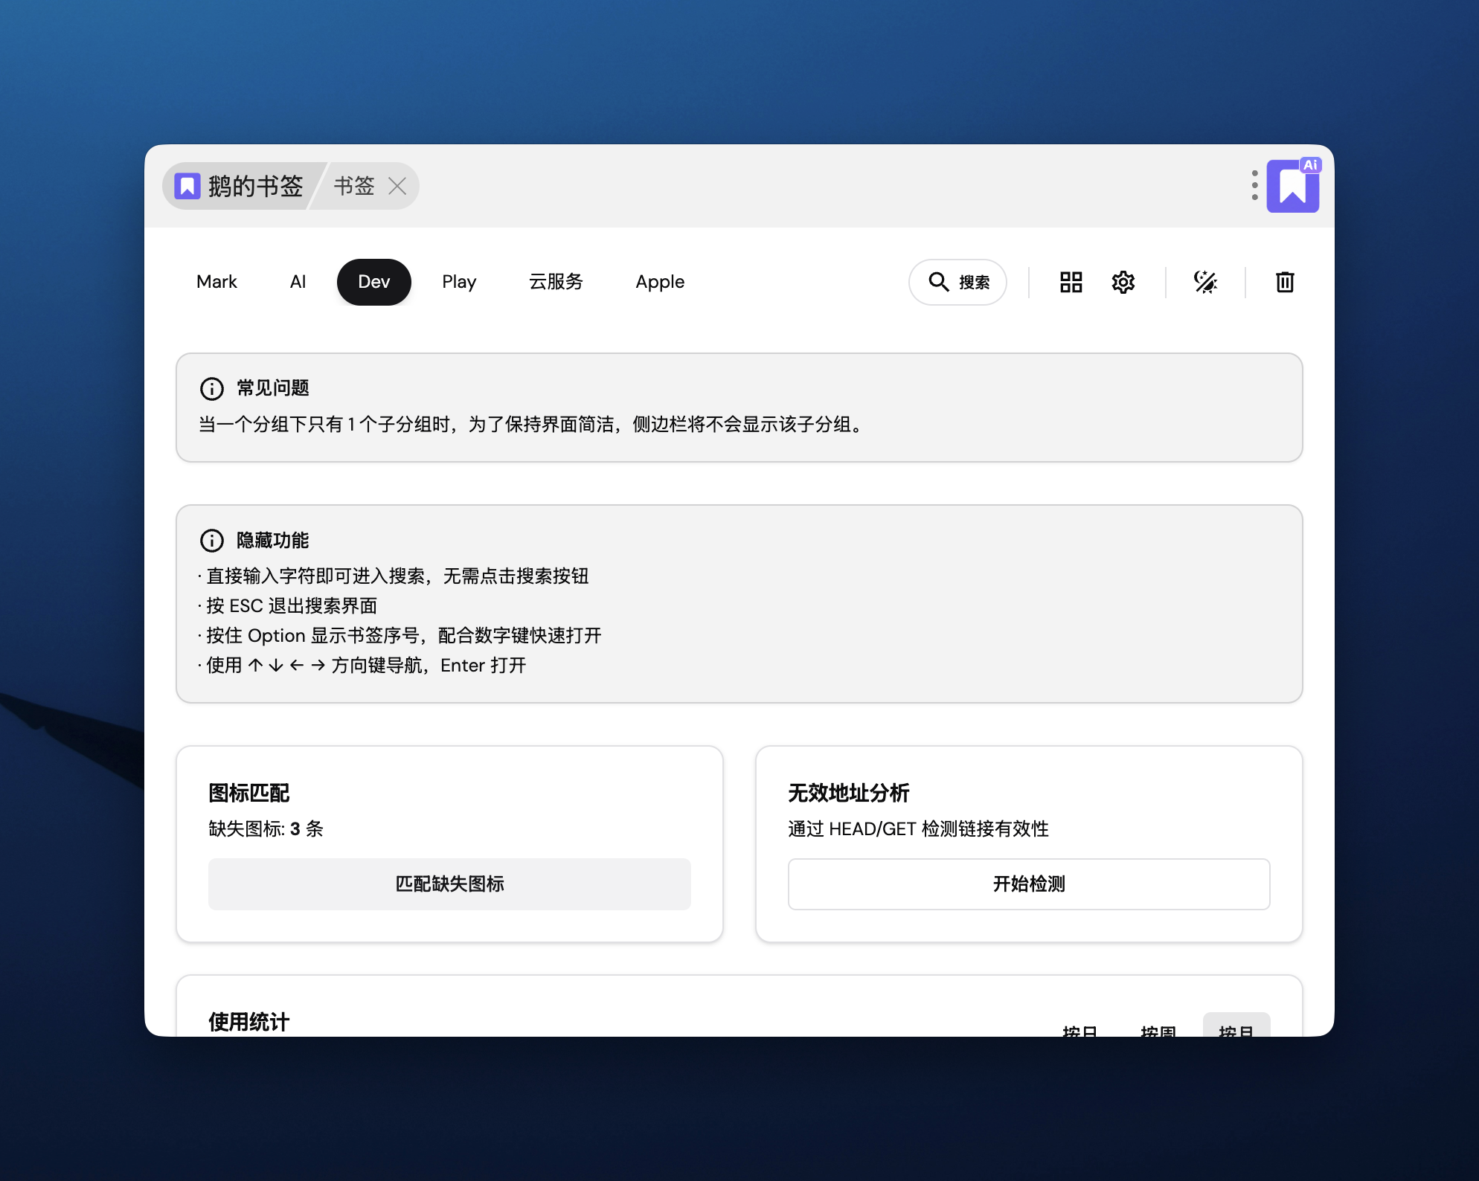Screen dimensions: 1479x1181
Task: Open the 云服务 category tab
Action: (556, 282)
